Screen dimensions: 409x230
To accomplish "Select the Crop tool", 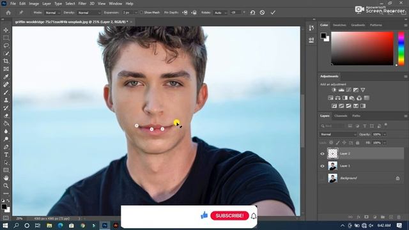I will (6, 61).
